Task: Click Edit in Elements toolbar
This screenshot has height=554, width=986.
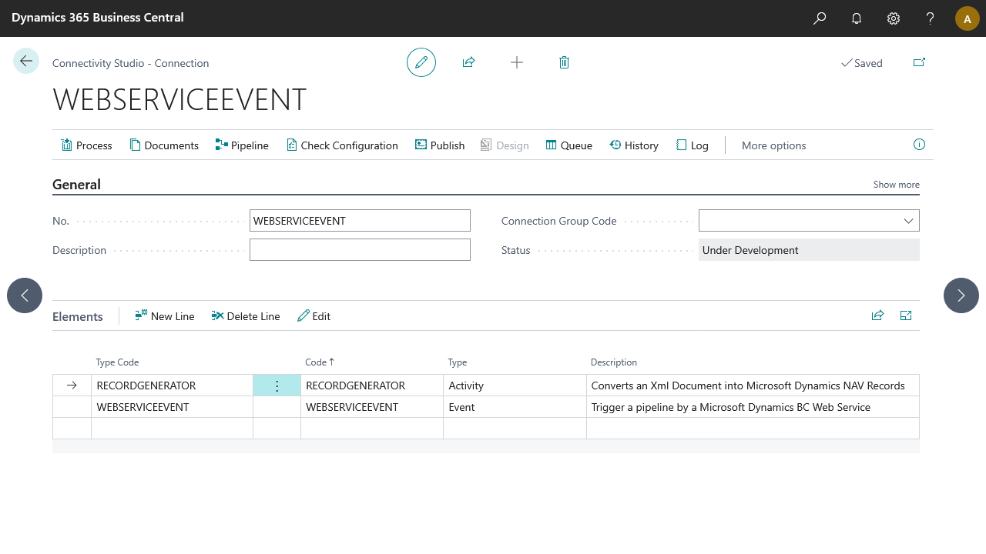Action: pyautogui.click(x=314, y=316)
